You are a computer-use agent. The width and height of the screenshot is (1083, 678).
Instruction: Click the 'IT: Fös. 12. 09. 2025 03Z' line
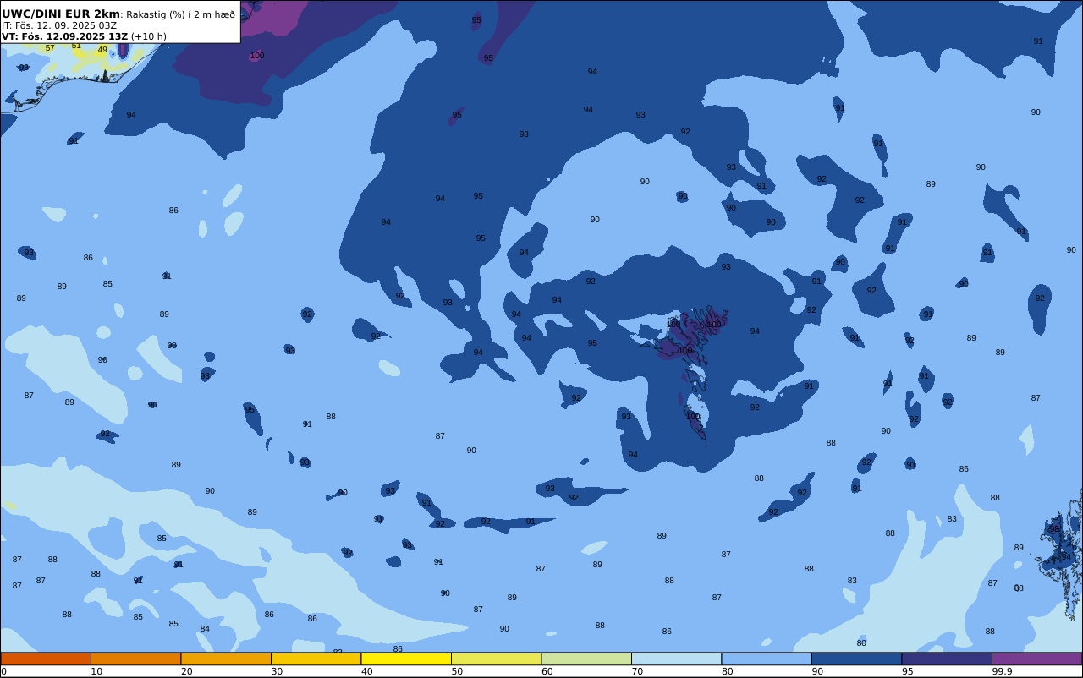point(59,25)
